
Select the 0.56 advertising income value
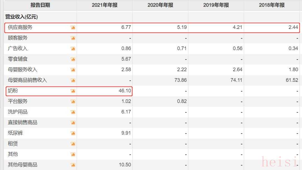point(237,48)
